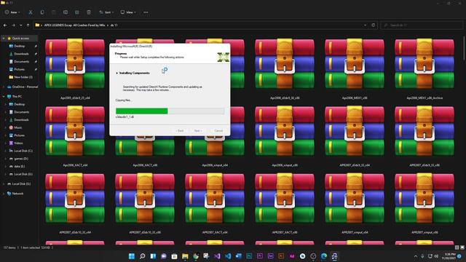Select the APR2007_XACT_x64 archive icon
466x262 pixels.
tap(215, 198)
